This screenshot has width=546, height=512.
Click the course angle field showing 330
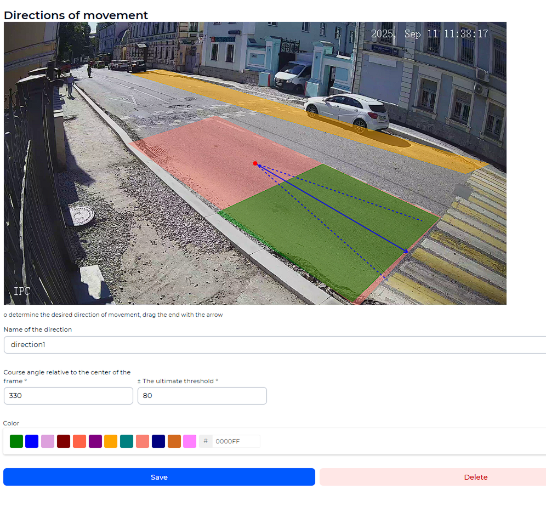click(x=68, y=395)
